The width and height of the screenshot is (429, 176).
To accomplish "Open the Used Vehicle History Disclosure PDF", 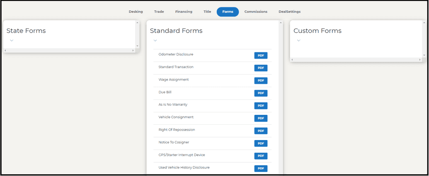I will coord(261,169).
